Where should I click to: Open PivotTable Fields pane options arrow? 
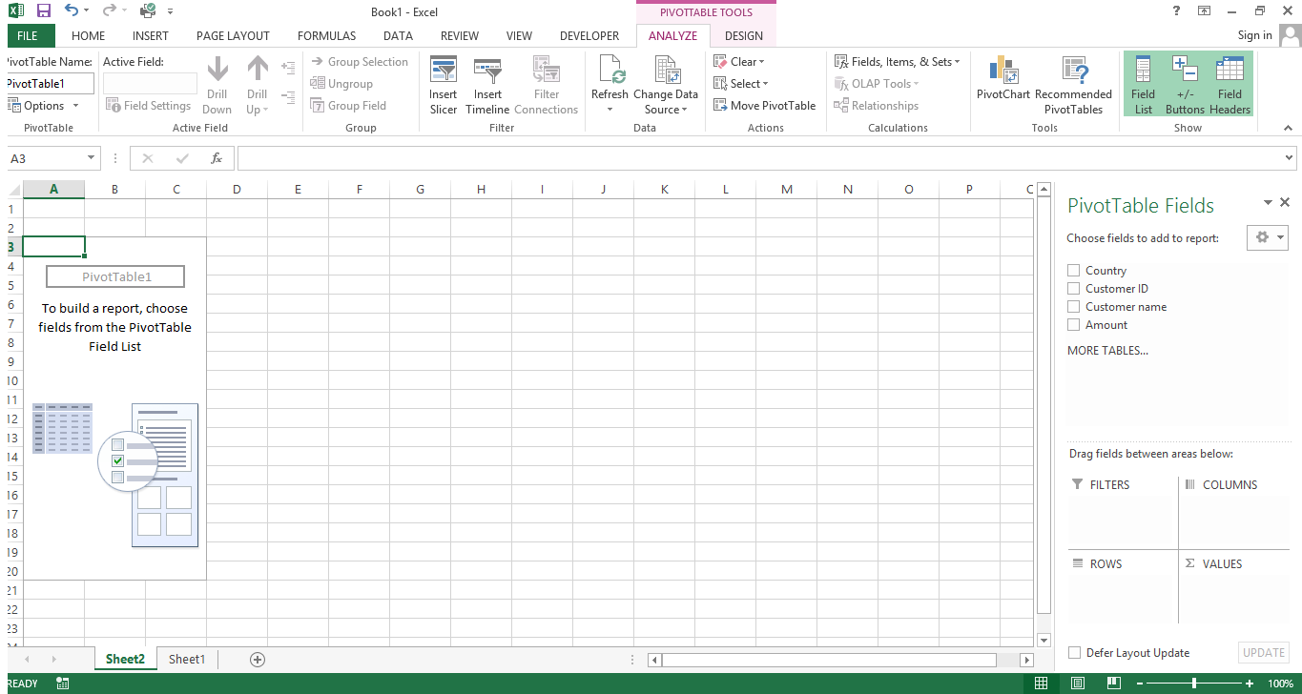[1268, 202]
